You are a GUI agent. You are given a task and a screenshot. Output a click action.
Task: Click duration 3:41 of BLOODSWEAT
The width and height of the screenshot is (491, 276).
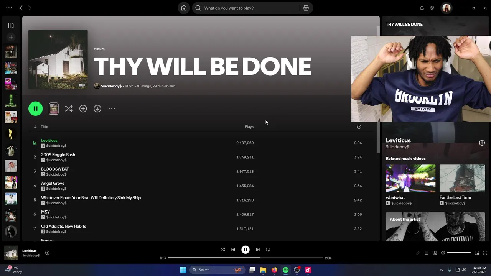pyautogui.click(x=358, y=171)
